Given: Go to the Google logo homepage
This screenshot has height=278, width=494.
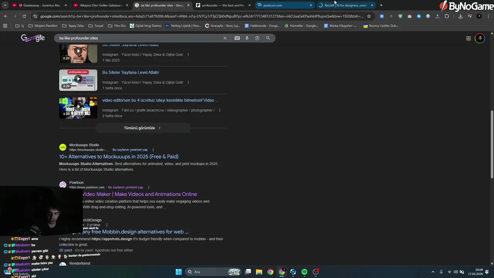Looking at the screenshot, I should [x=33, y=38].
